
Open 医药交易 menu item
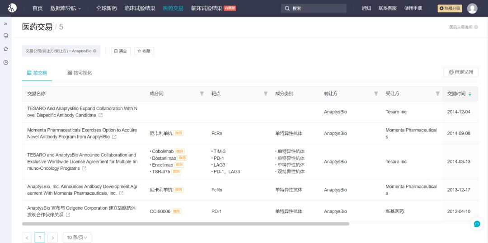173,9
